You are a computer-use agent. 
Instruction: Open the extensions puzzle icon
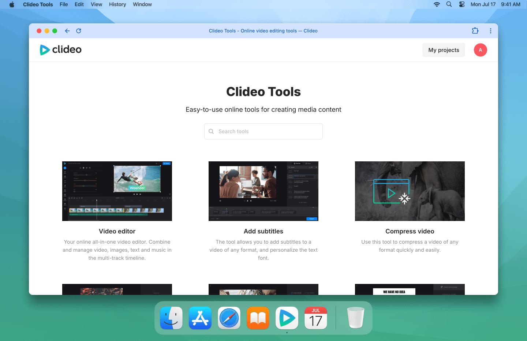[475, 31]
